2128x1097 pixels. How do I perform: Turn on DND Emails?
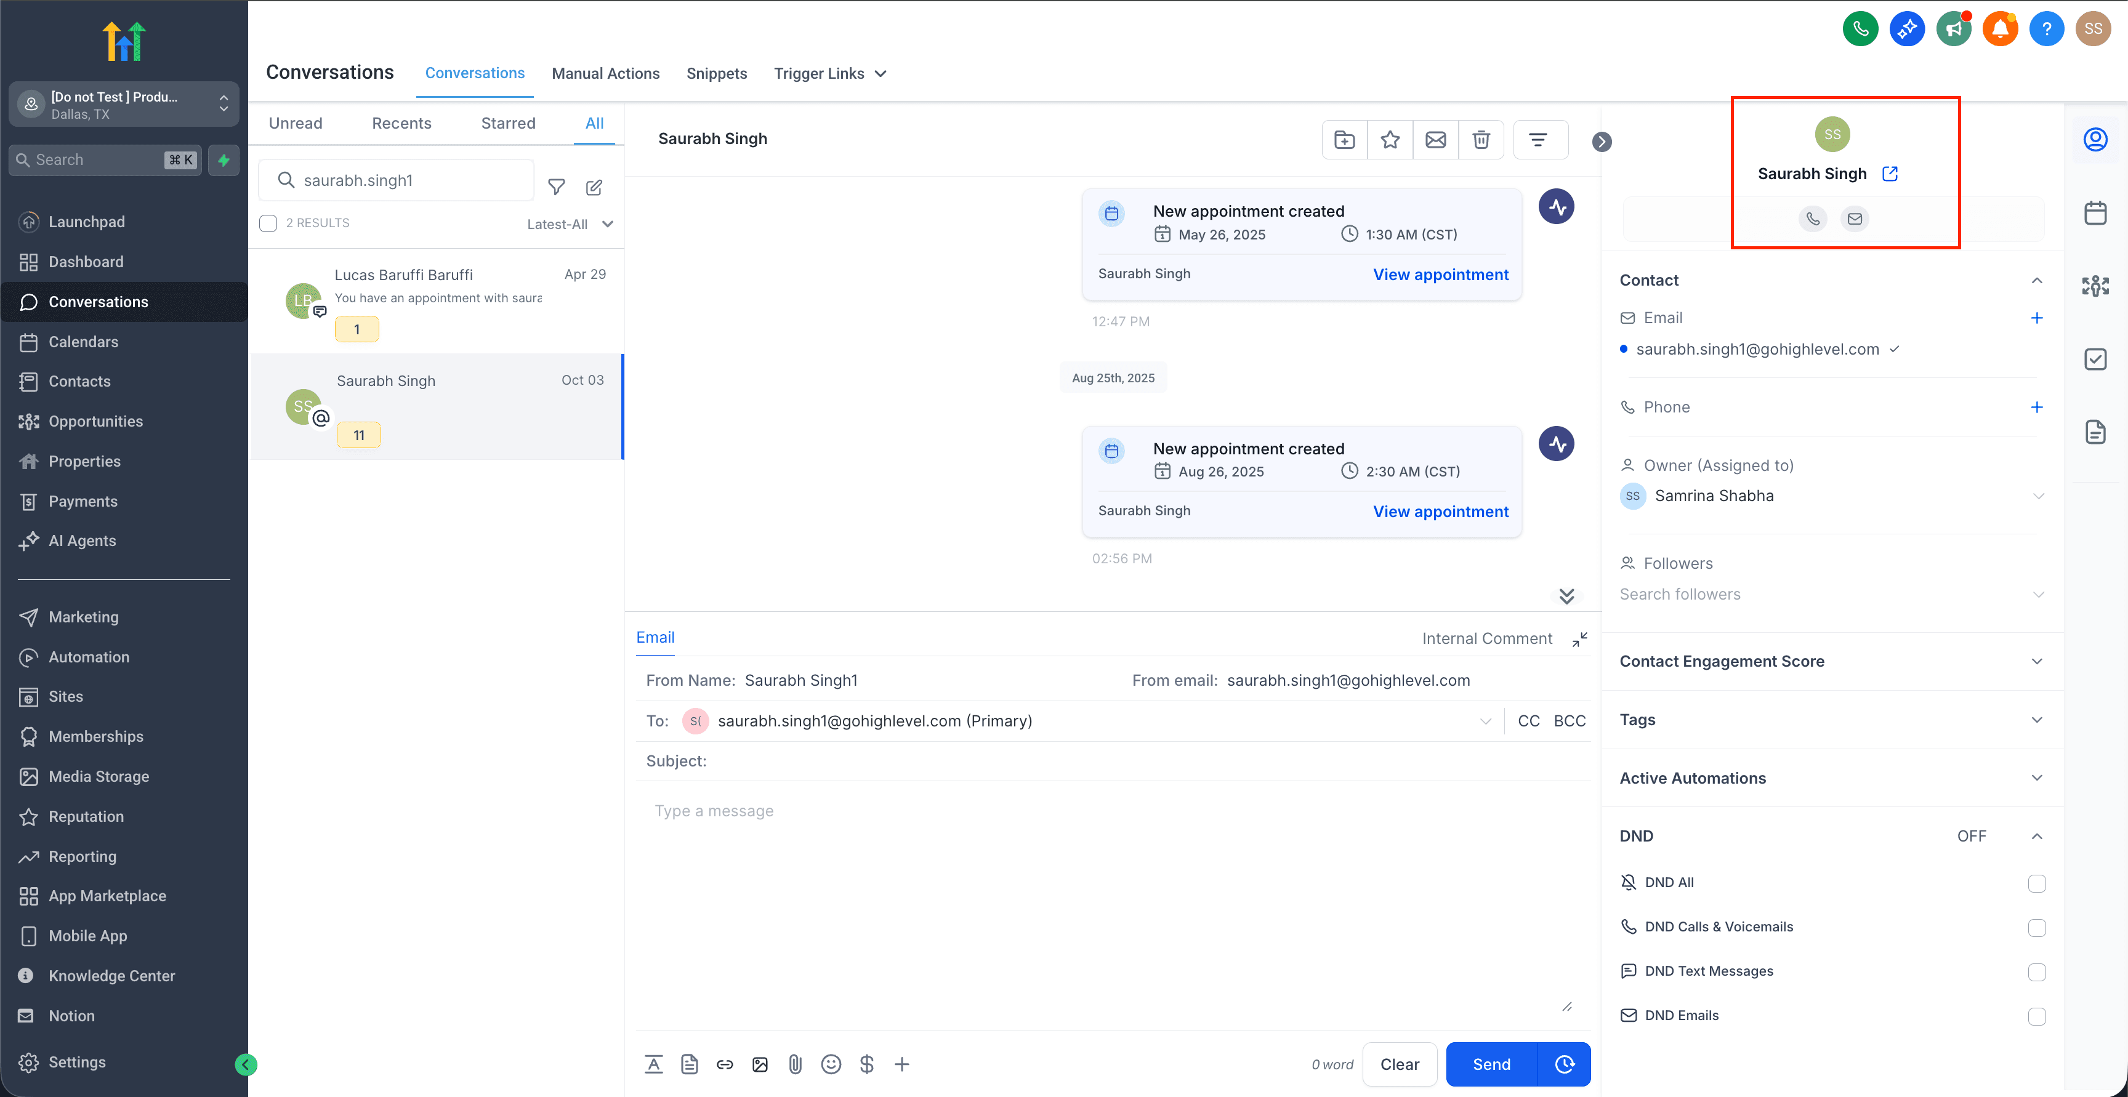tap(2037, 1016)
